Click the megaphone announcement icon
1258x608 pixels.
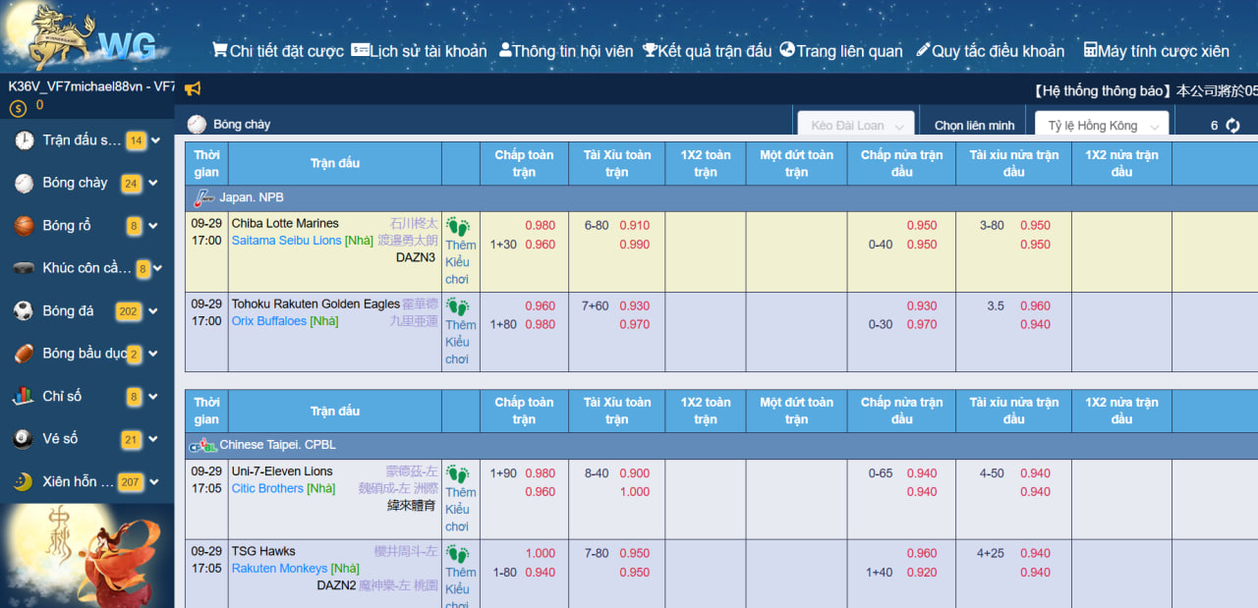pyautogui.click(x=193, y=88)
